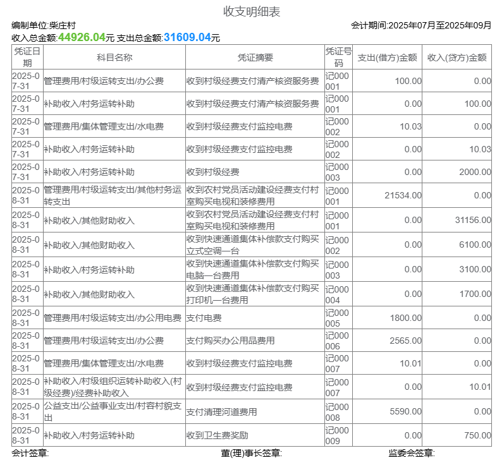
Task: Click the expense amount 10.01
Action: (x=410, y=364)
